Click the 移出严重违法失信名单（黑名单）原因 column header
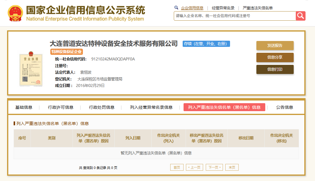 click(x=207, y=138)
